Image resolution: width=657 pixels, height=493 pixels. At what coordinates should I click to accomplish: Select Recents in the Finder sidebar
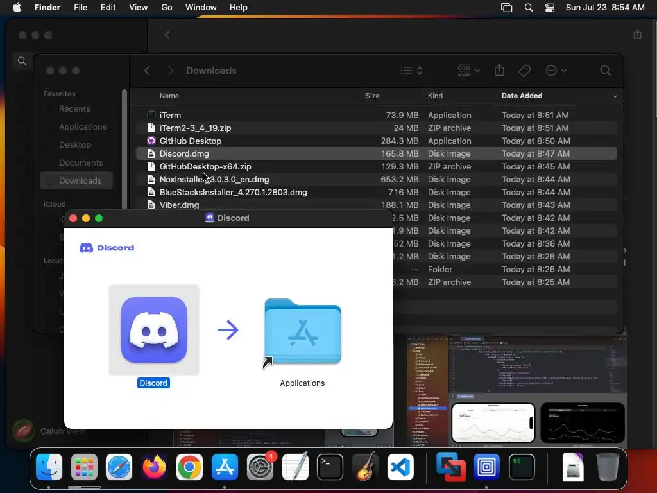(x=74, y=109)
